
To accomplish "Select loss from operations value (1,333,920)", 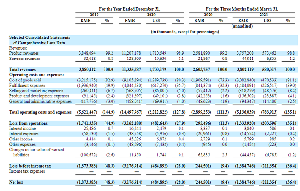I will [x=245, y=123].
